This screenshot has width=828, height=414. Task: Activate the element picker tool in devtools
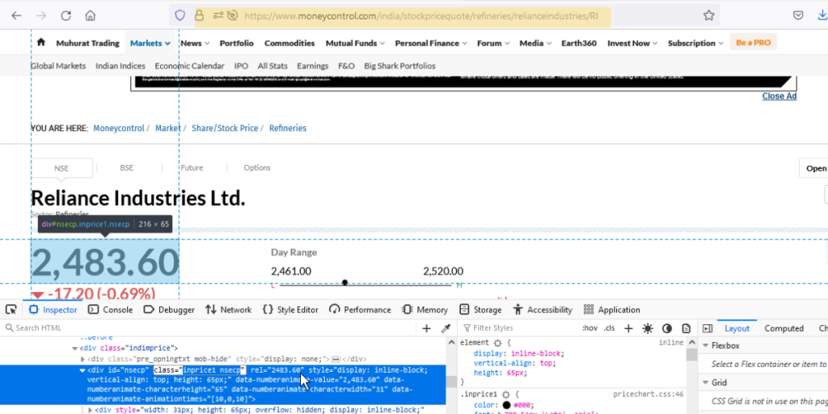[11, 310]
